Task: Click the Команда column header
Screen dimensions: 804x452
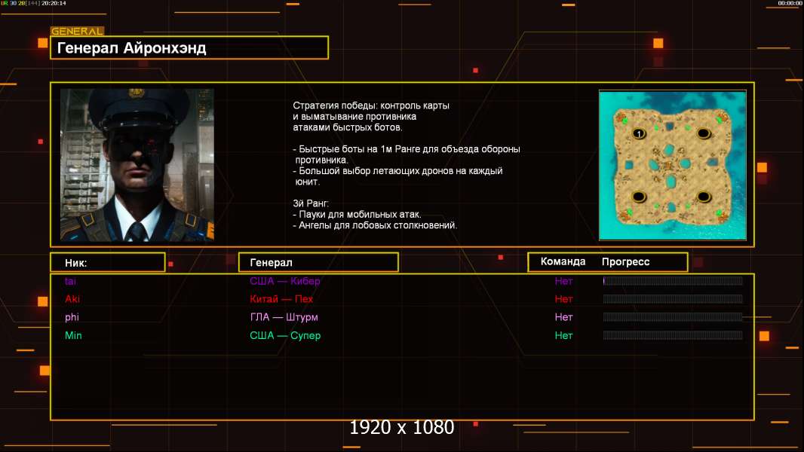Action: 563,261
